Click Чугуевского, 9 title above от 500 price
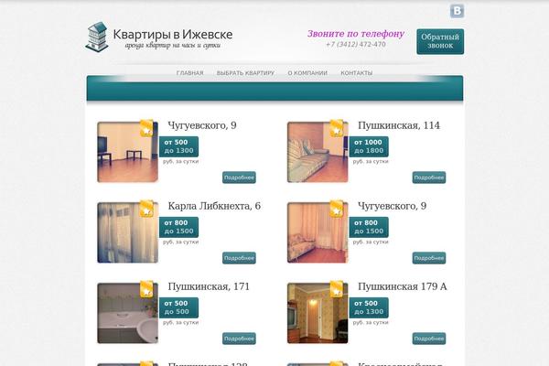 tap(202, 125)
